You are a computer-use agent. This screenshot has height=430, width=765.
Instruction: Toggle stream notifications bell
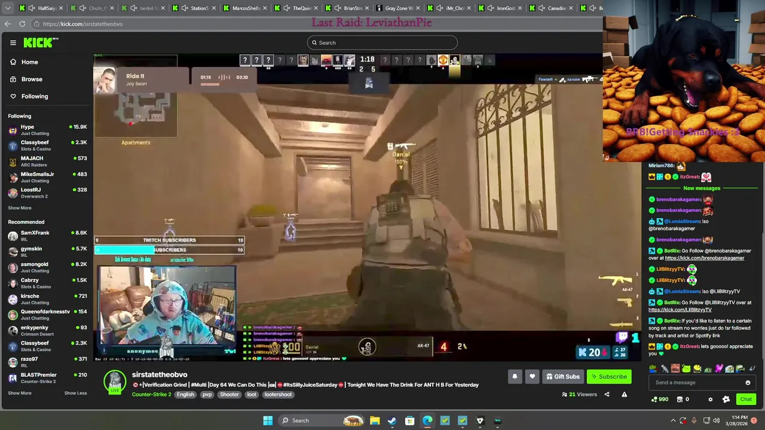515,377
